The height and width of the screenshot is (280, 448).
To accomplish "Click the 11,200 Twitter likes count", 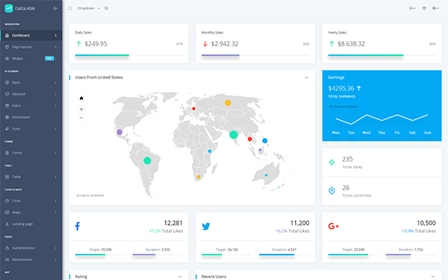I will click(x=299, y=223).
